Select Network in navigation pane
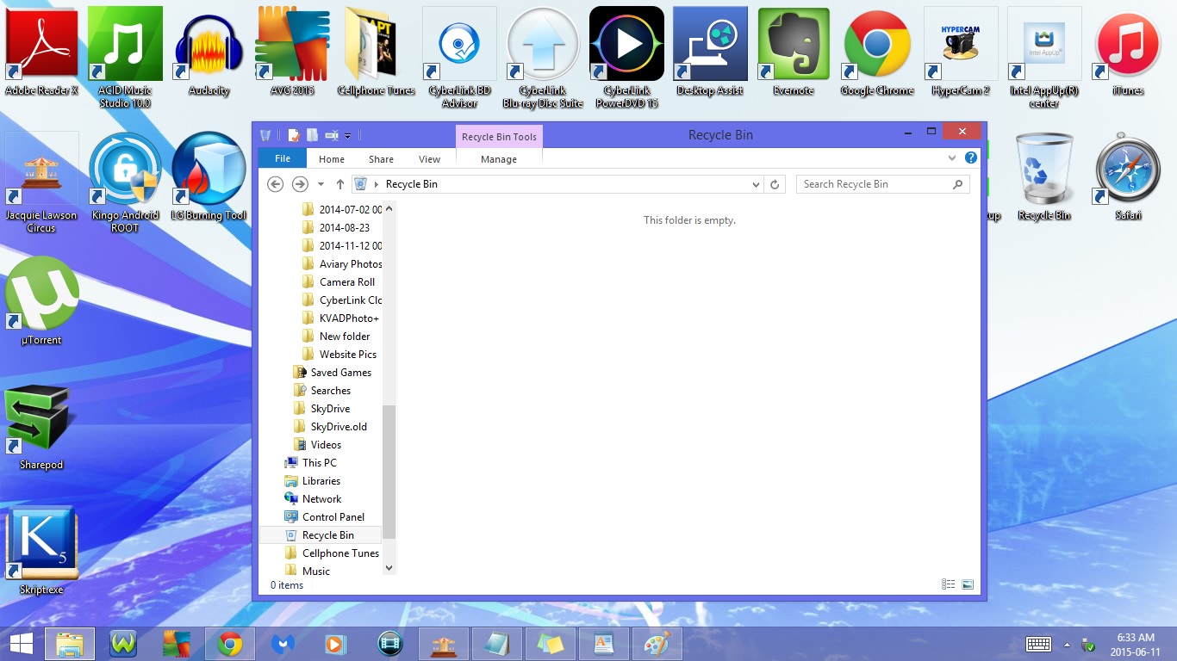Viewport: 1177px width, 661px height. pyautogui.click(x=314, y=499)
